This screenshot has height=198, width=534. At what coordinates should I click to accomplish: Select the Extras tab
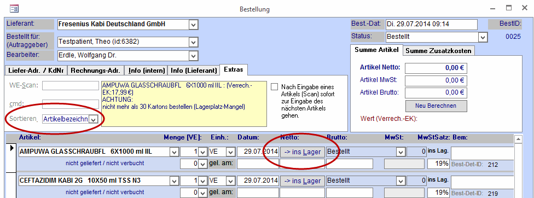(x=234, y=69)
